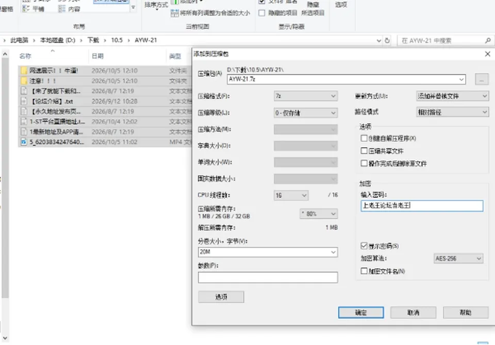495x345 pixels.
Task: Click the file icon of 1最新地址及APP请...
Action: [x=24, y=132]
